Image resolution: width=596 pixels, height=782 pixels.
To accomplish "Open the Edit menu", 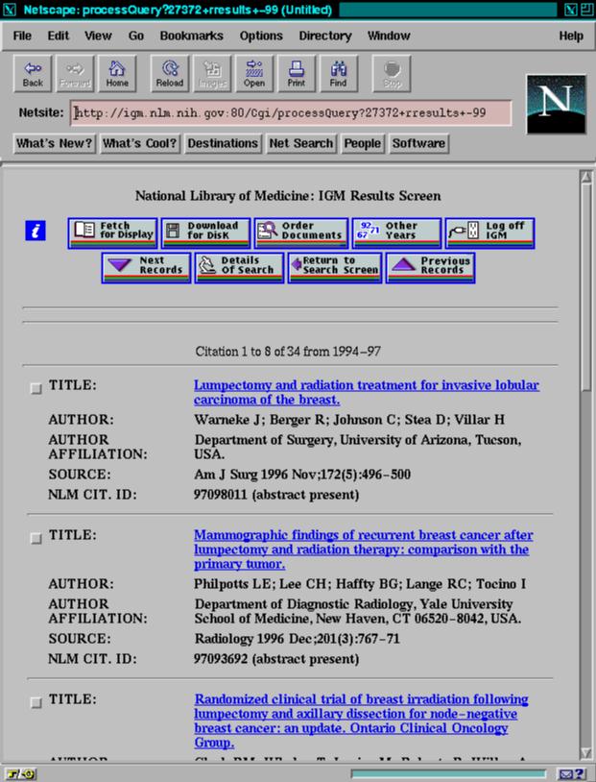I will pos(59,36).
